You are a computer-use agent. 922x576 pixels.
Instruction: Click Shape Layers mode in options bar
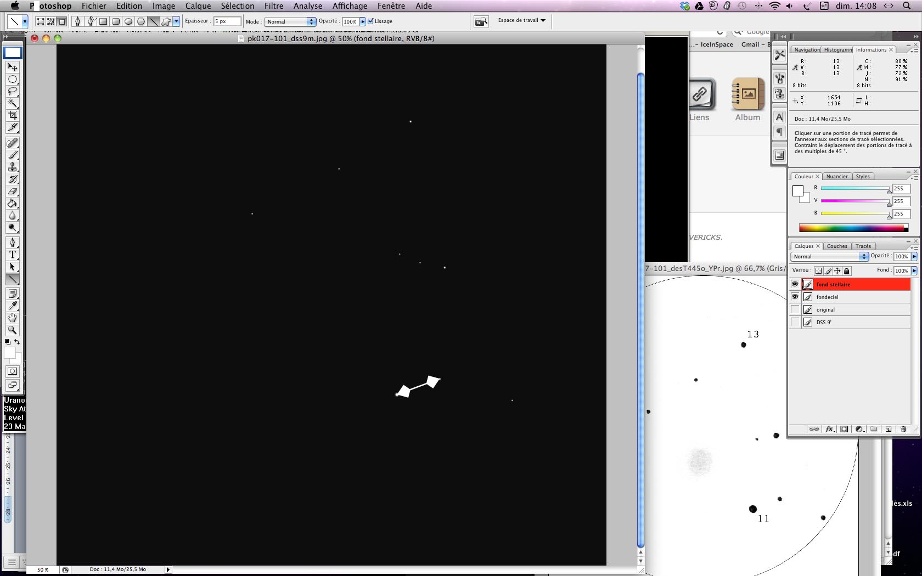tap(40, 21)
